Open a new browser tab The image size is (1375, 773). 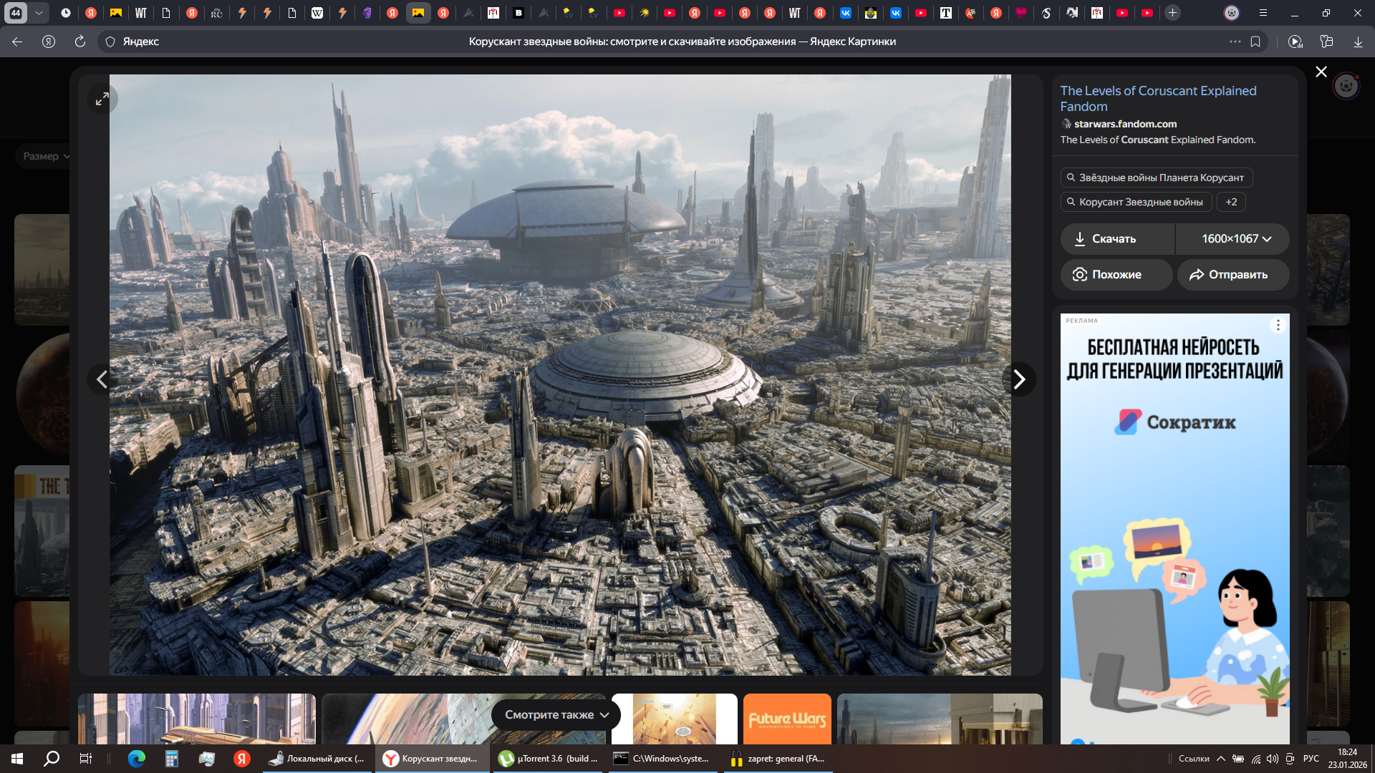click(x=1172, y=13)
